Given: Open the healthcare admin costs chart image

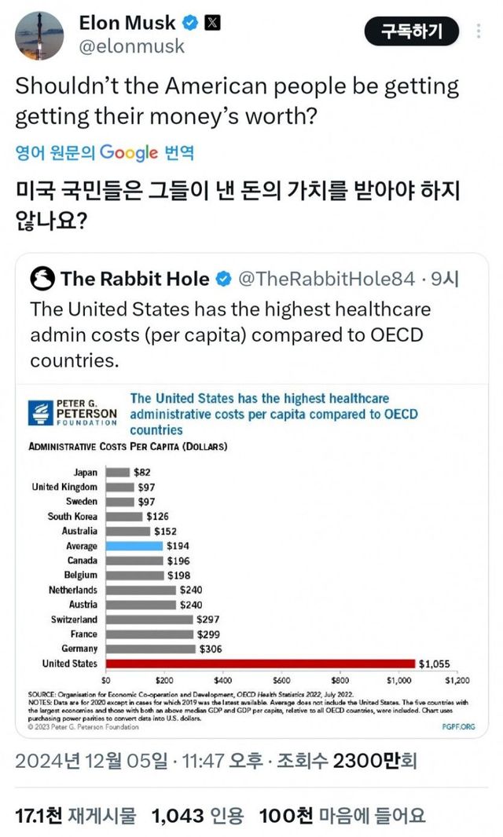Looking at the screenshot, I should point(251,561).
